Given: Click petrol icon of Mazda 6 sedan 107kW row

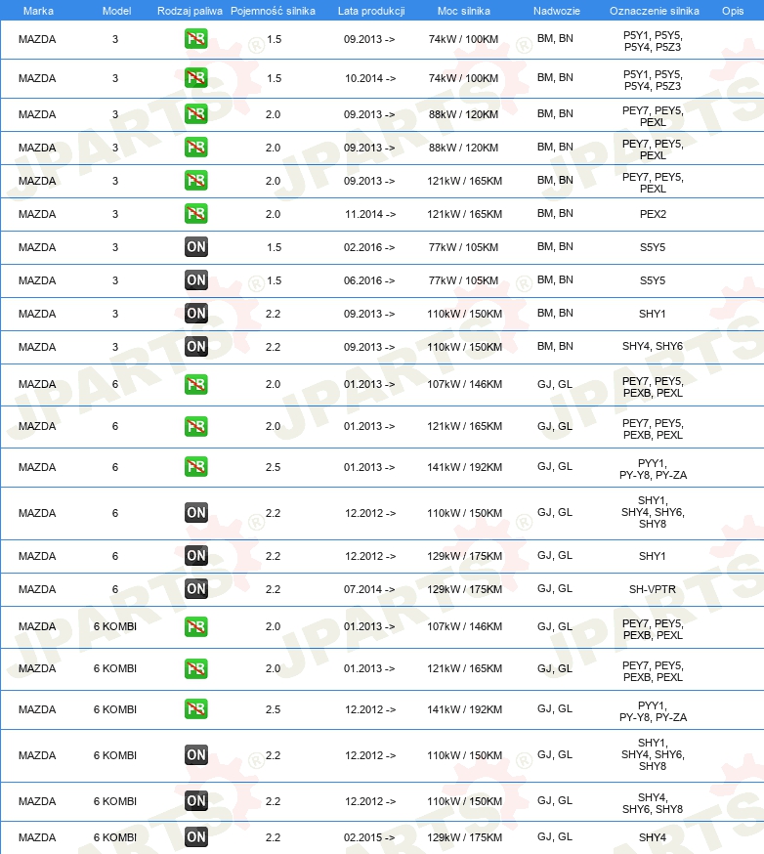Looking at the screenshot, I should (196, 384).
